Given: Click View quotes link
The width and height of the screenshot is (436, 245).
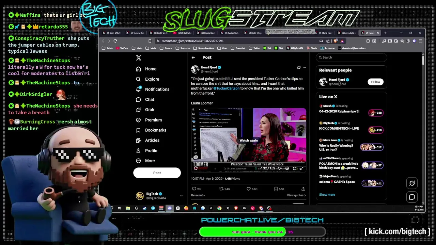Looking at the screenshot, I should 296,195.
